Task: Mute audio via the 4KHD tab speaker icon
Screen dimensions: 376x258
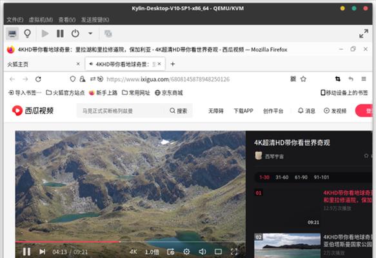Action: tap(91, 64)
